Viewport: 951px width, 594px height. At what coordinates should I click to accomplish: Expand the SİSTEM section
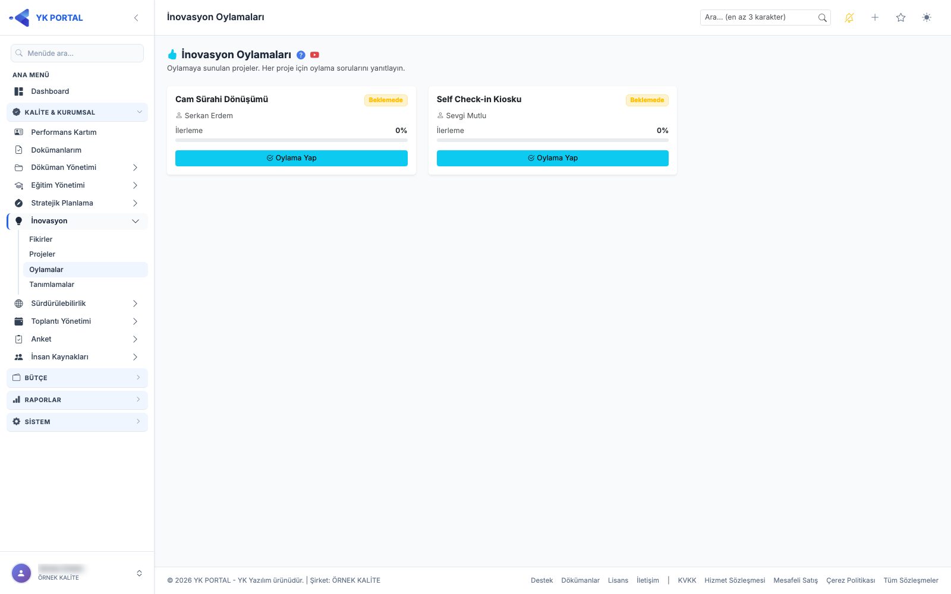[77, 422]
